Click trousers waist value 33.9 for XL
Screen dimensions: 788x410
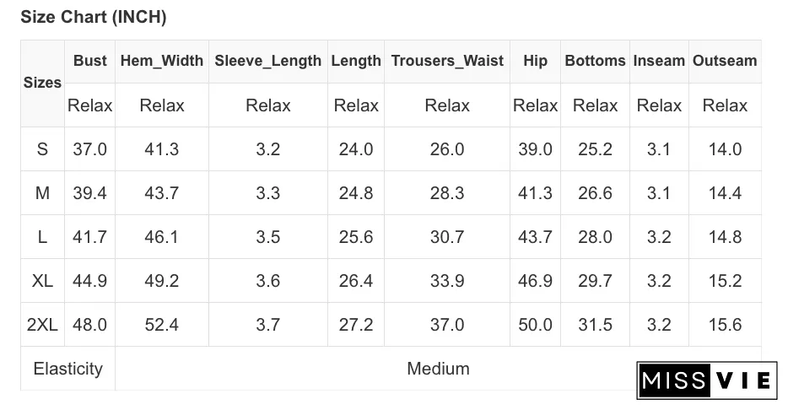[447, 281]
